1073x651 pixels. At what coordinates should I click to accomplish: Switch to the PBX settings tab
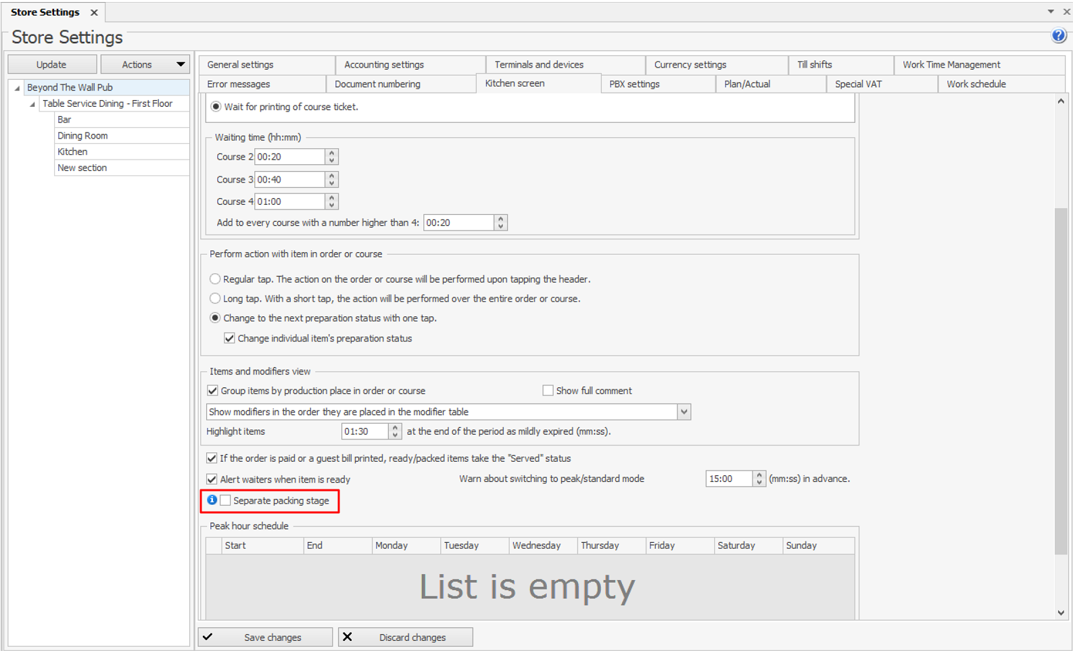(x=634, y=84)
